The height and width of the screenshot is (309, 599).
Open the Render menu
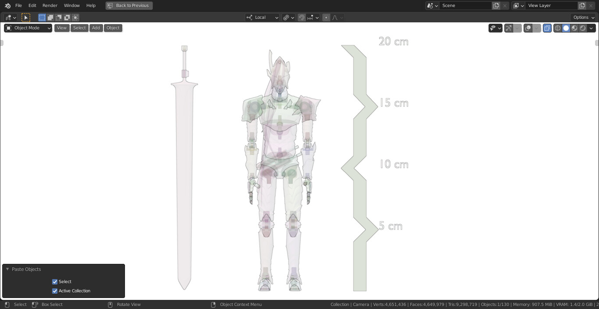pyautogui.click(x=50, y=5)
